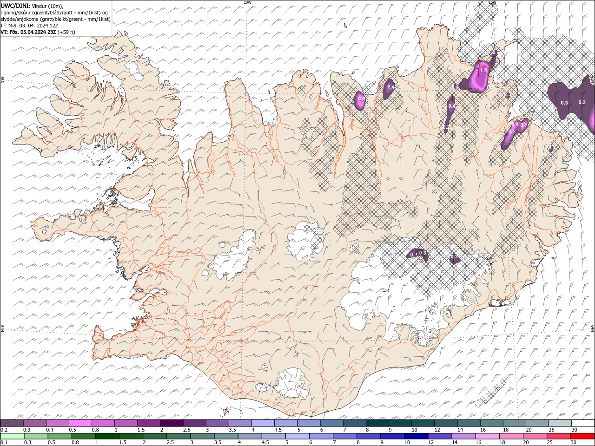Screen dimensions: 595x446
Task: Click the rain scale's '16' value label
Action: point(477,442)
